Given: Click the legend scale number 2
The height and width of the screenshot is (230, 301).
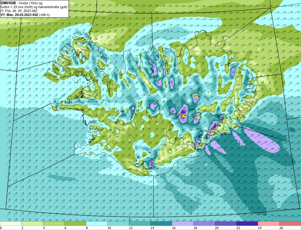Looking at the screenshot, I should pos(23,228).
